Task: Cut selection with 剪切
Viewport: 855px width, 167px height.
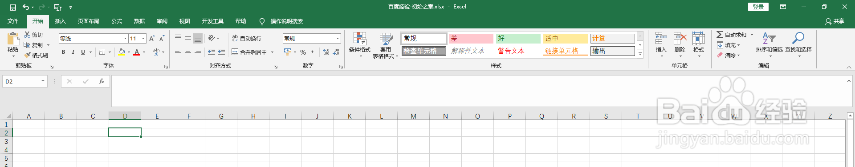Action: [x=33, y=35]
